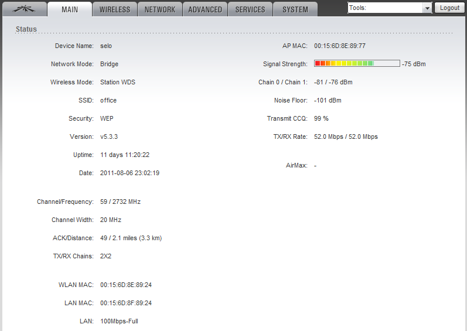The width and height of the screenshot is (467, 331).
Task: Open the Ubiquiti logo tab
Action: coord(25,9)
